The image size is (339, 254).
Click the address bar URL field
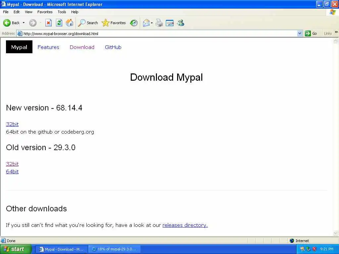pyautogui.click(x=160, y=33)
